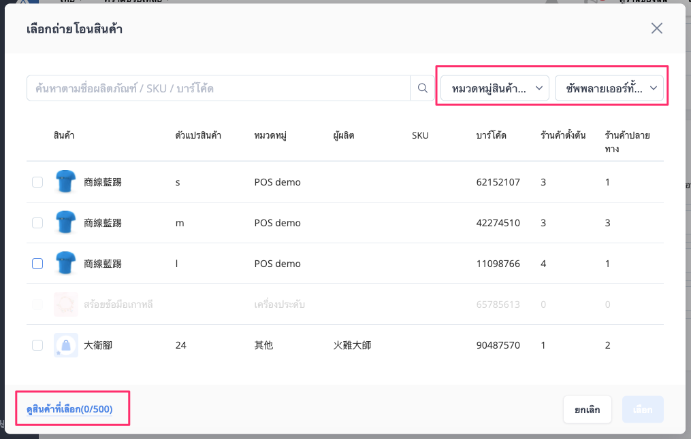The height and width of the screenshot is (439, 691).
Task: Click the ผู้ผลิต column header
Action: point(344,135)
